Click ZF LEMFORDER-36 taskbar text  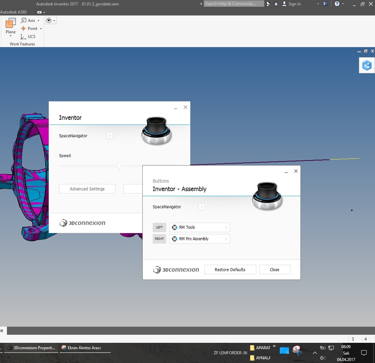[x=231, y=353]
